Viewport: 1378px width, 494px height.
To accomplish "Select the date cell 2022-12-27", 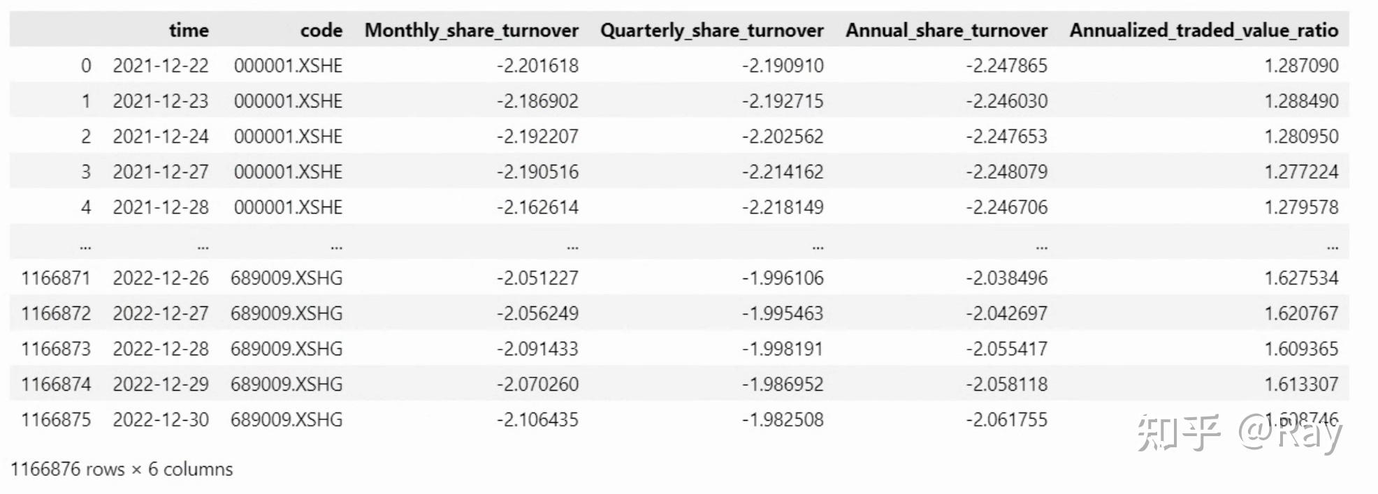I will click(161, 313).
